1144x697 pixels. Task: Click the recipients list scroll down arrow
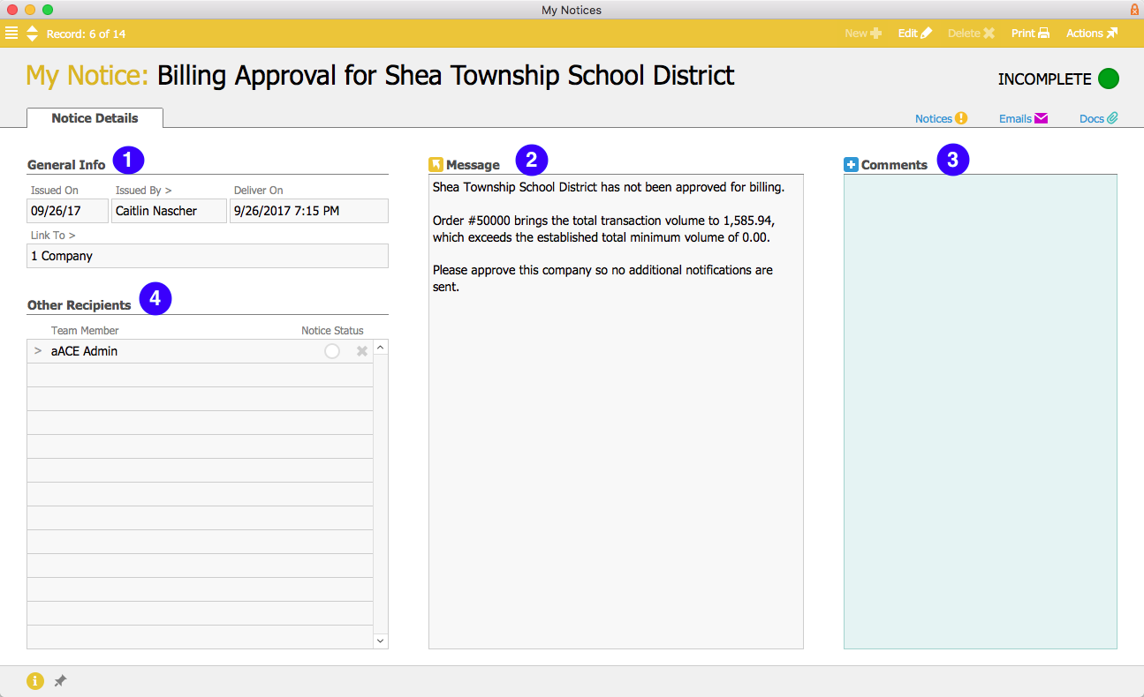[x=381, y=641]
